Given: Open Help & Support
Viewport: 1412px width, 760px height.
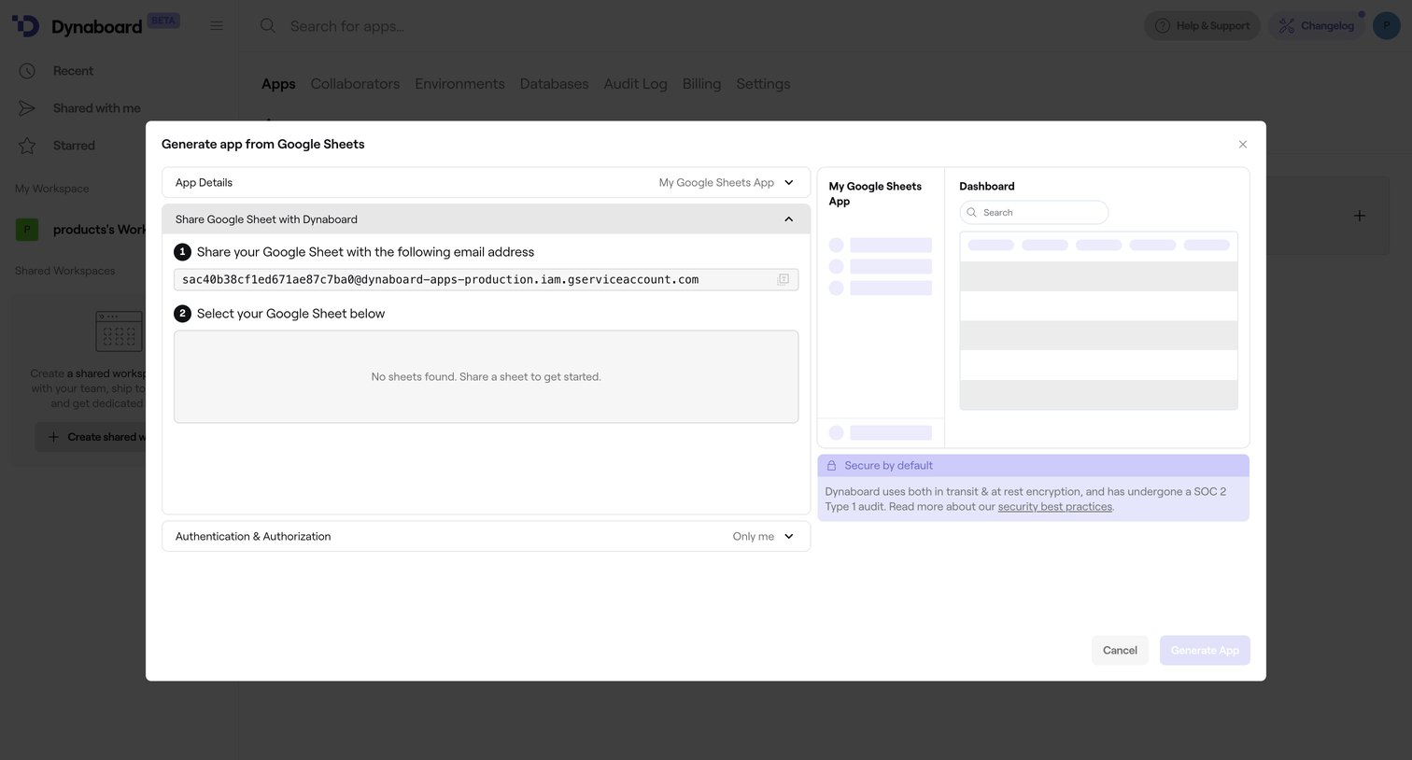Looking at the screenshot, I should click(1202, 26).
